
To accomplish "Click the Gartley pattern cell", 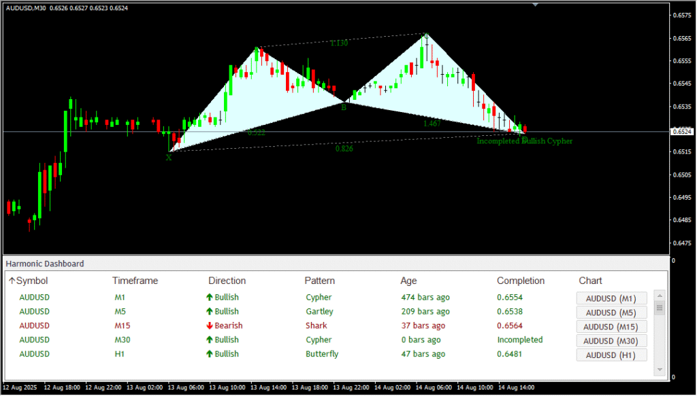I will tap(319, 312).
